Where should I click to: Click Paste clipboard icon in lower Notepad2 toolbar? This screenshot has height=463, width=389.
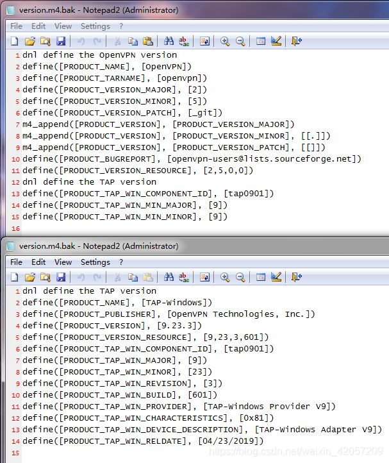point(148,277)
